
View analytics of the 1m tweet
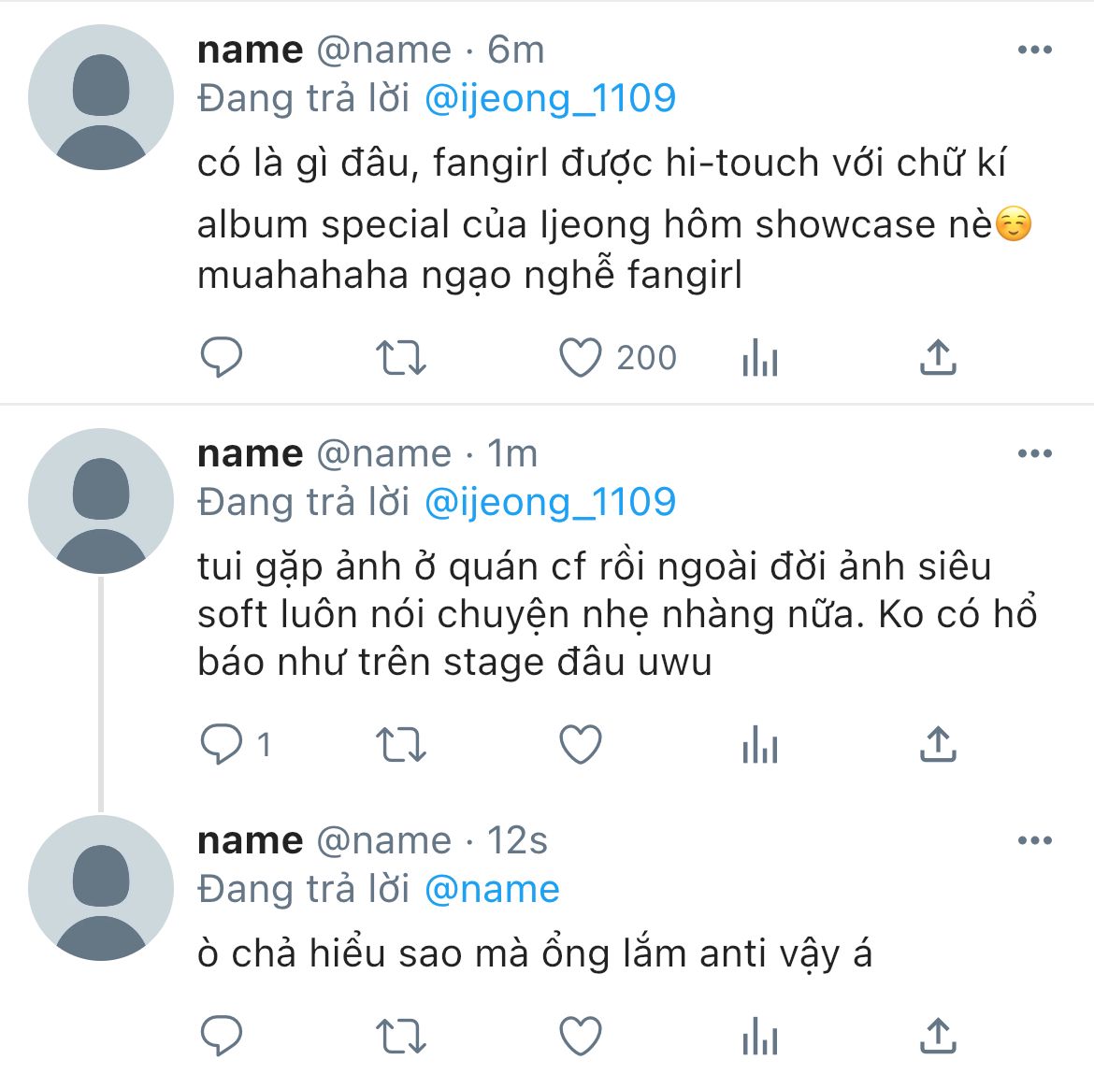coord(759,745)
